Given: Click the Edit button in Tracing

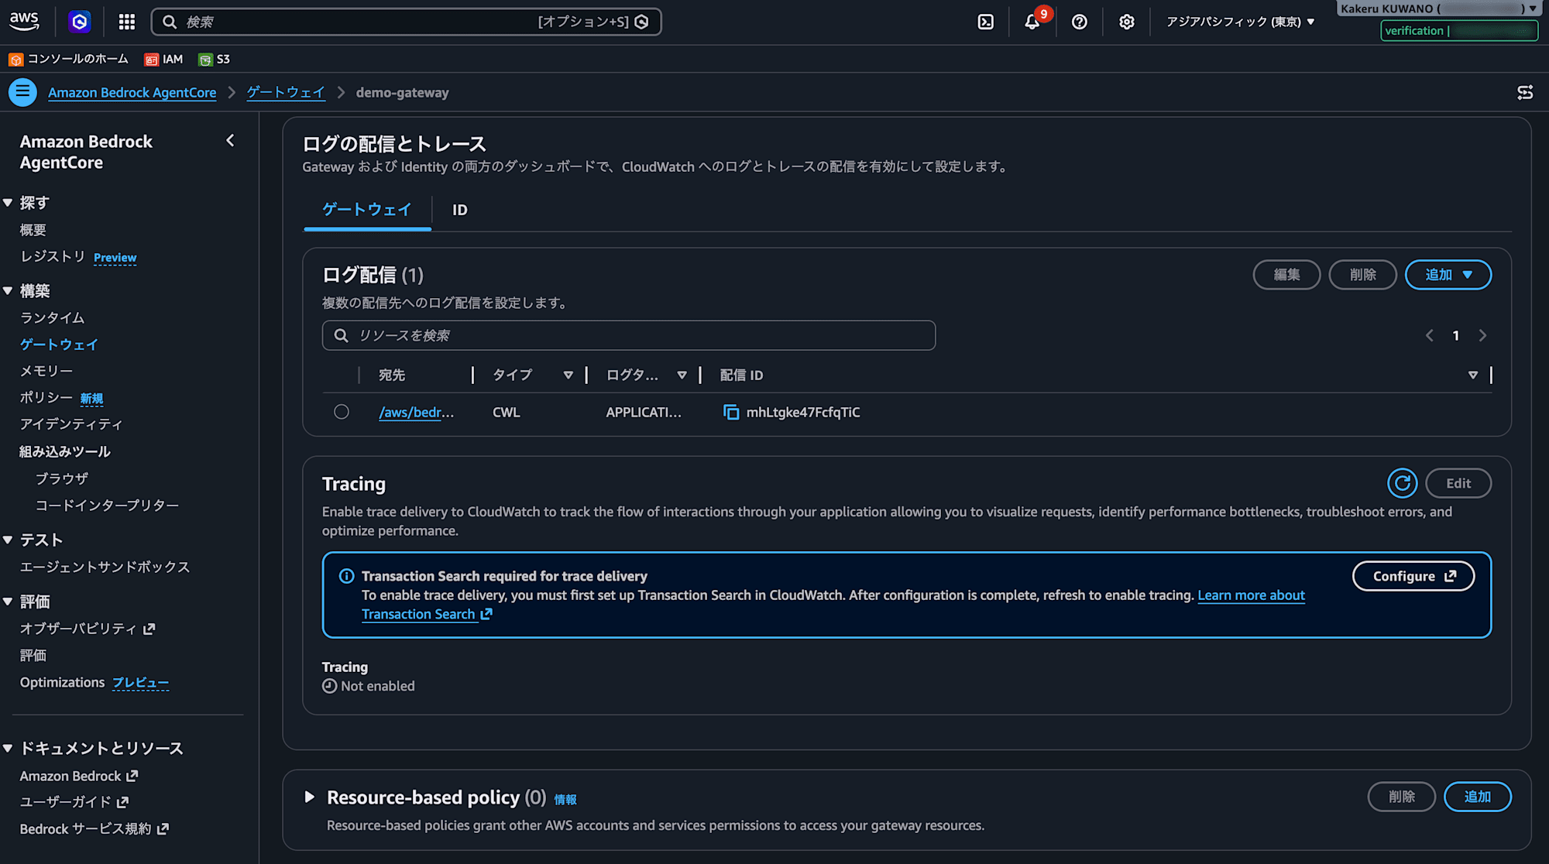Looking at the screenshot, I should pos(1458,483).
